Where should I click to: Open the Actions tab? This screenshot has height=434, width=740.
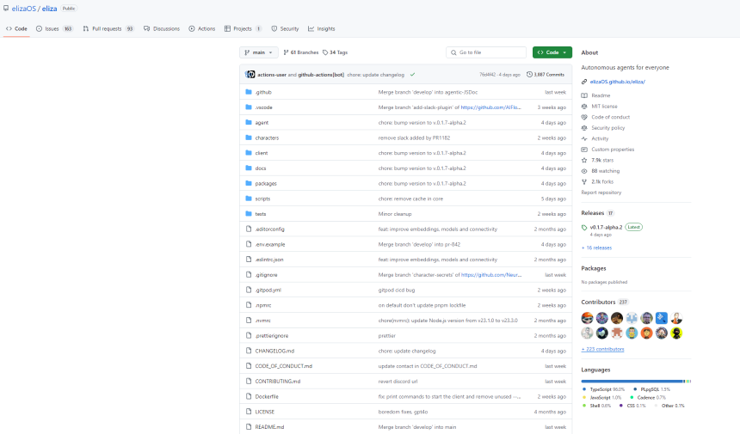[x=202, y=28]
